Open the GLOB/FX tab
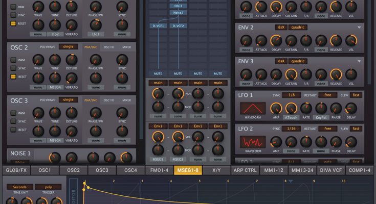Screen dimensions: 376x204 16,170
